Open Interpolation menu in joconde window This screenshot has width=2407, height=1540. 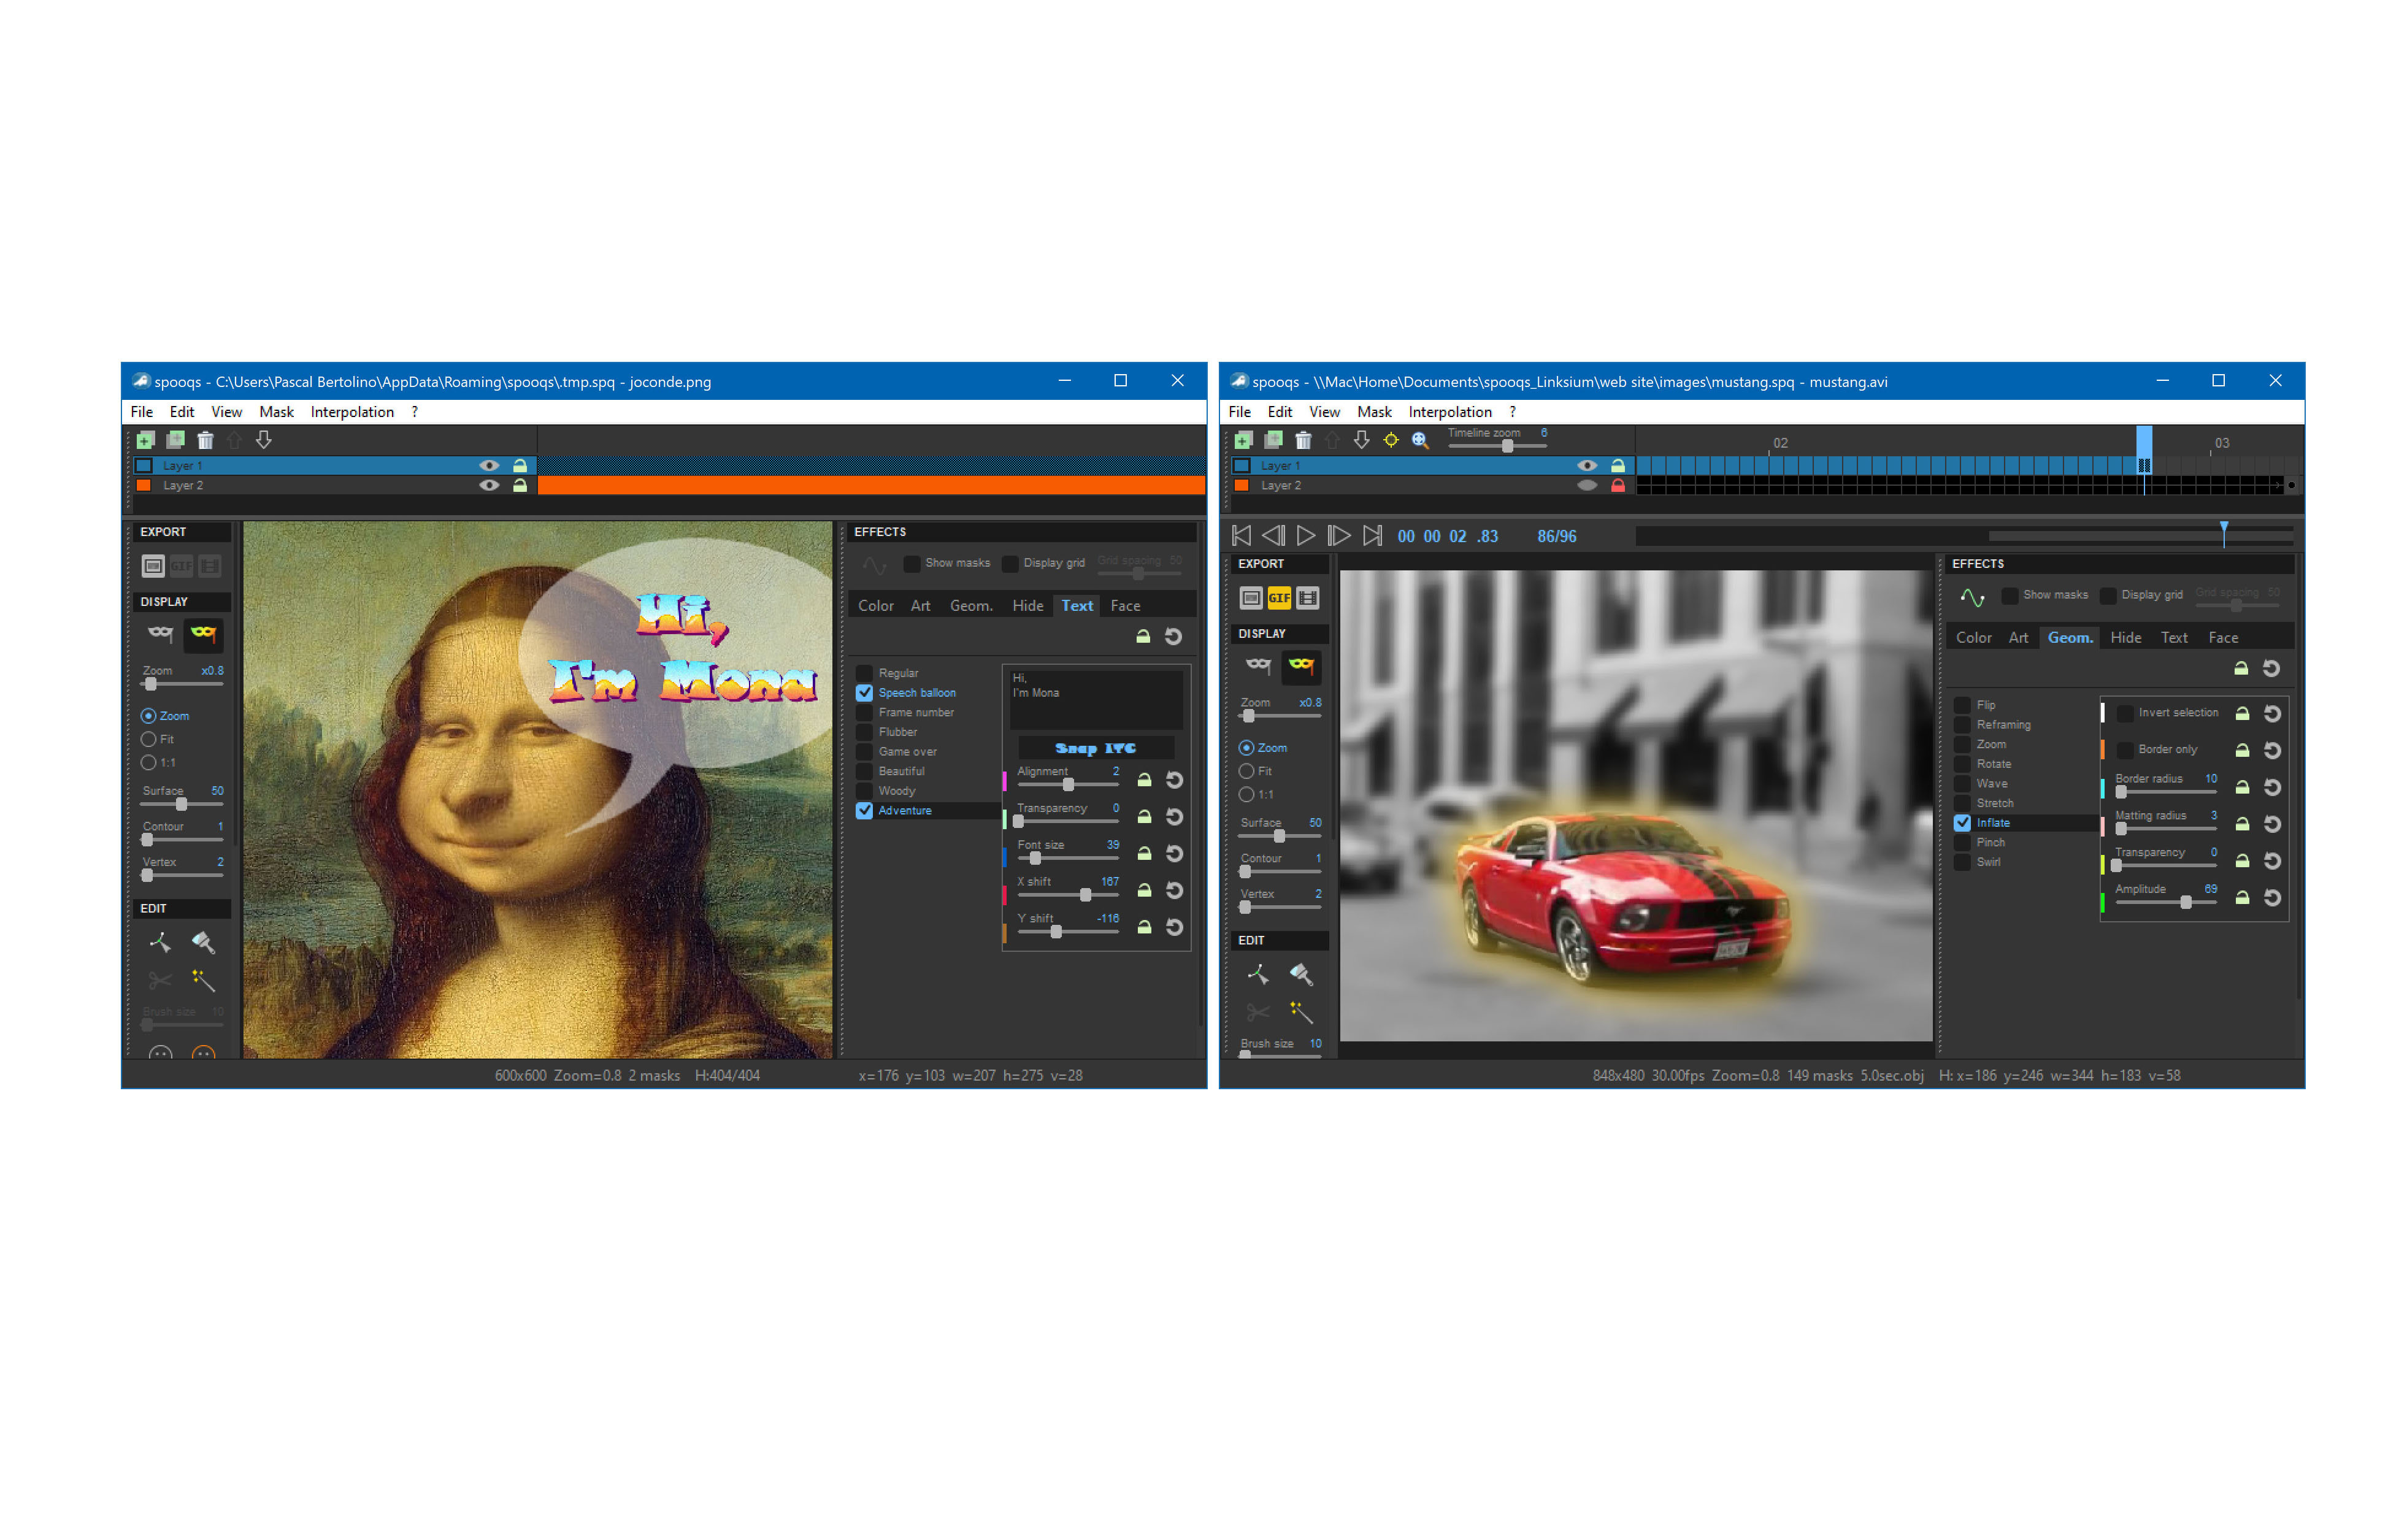click(x=352, y=412)
